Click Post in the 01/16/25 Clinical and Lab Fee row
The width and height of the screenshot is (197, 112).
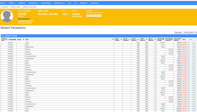point(189,104)
